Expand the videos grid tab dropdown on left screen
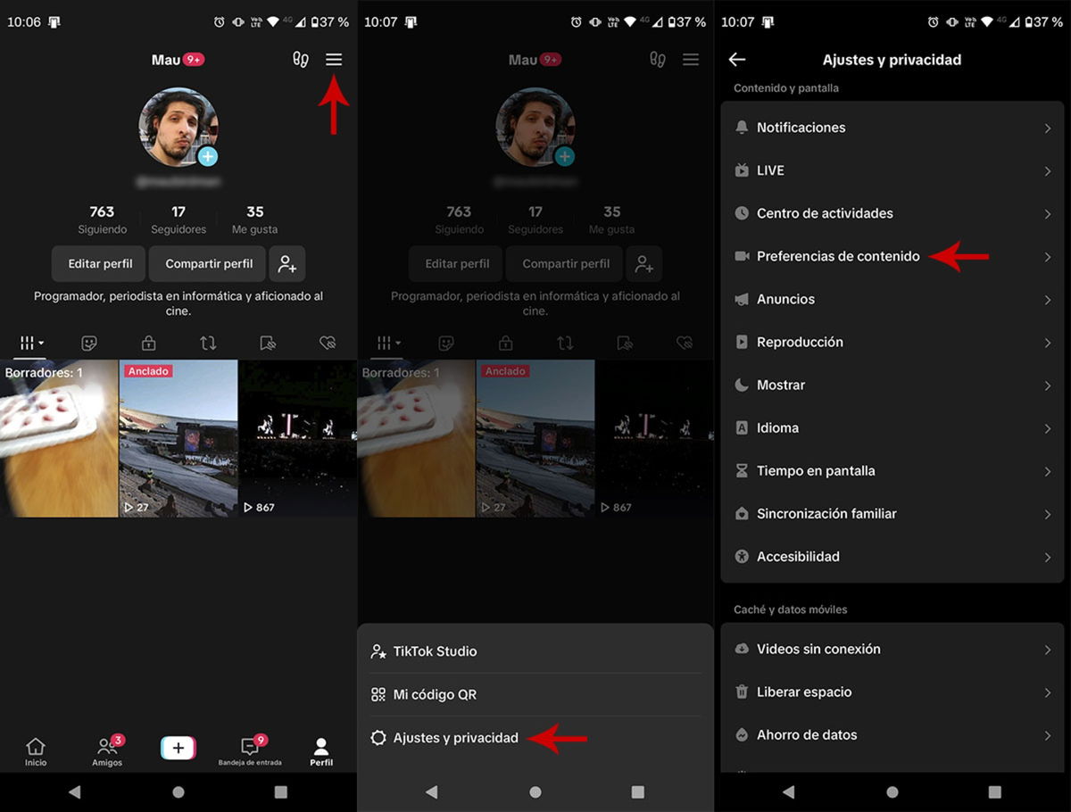The height and width of the screenshot is (812, 1071). pos(31,343)
